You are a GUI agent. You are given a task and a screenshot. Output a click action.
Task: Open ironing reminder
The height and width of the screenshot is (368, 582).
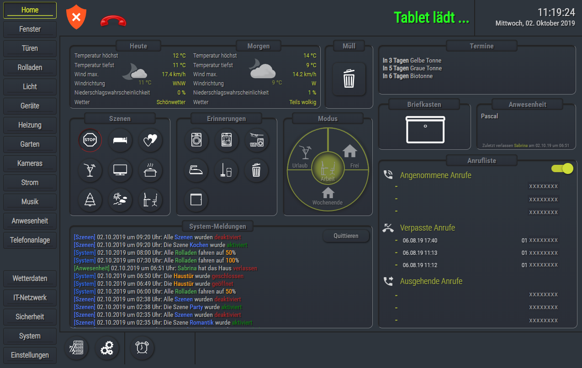click(196, 170)
